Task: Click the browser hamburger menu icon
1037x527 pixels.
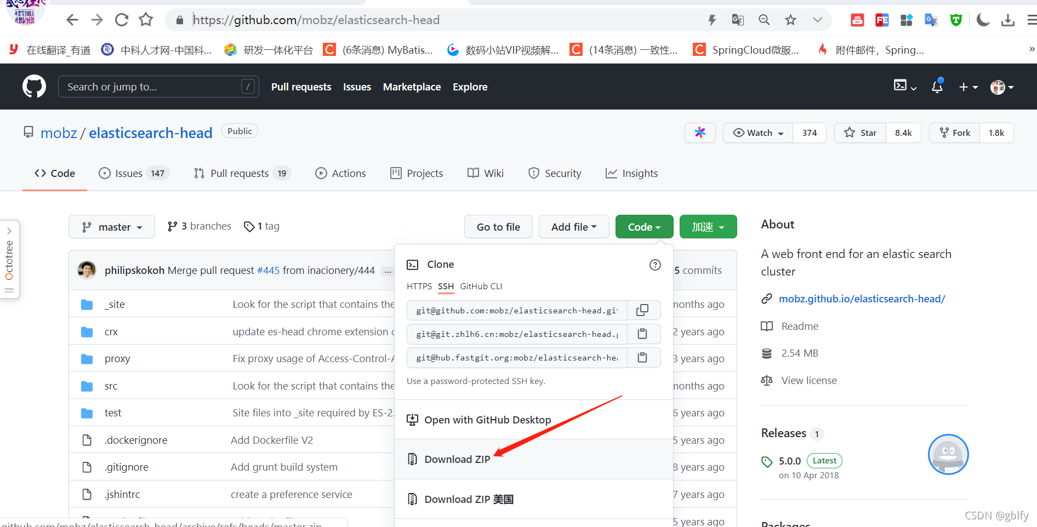Action: click(x=1032, y=20)
